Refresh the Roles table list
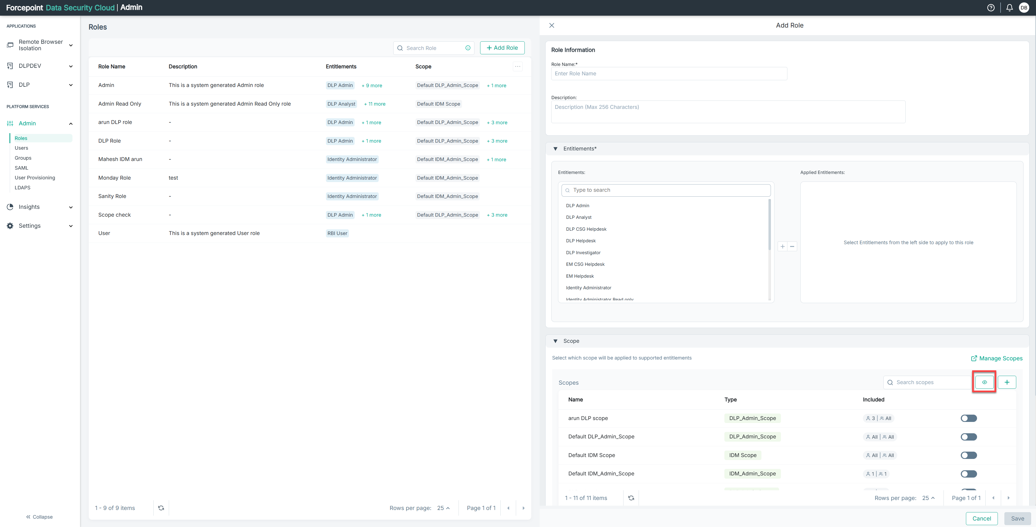The height and width of the screenshot is (527, 1036). point(161,508)
